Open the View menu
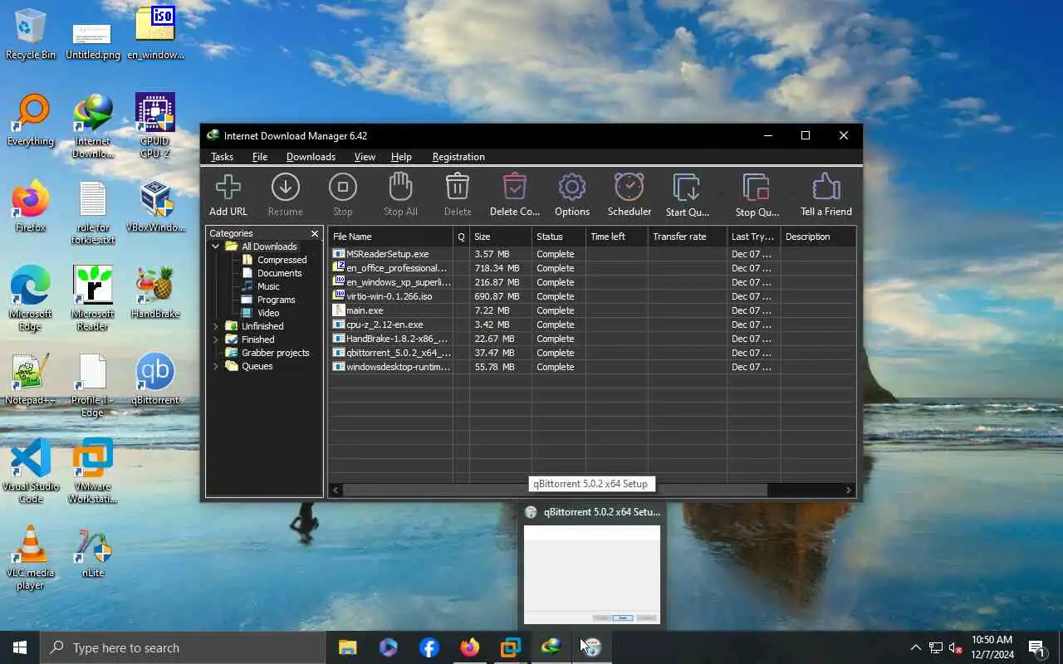Viewport: 1063px width, 664px height. (365, 157)
